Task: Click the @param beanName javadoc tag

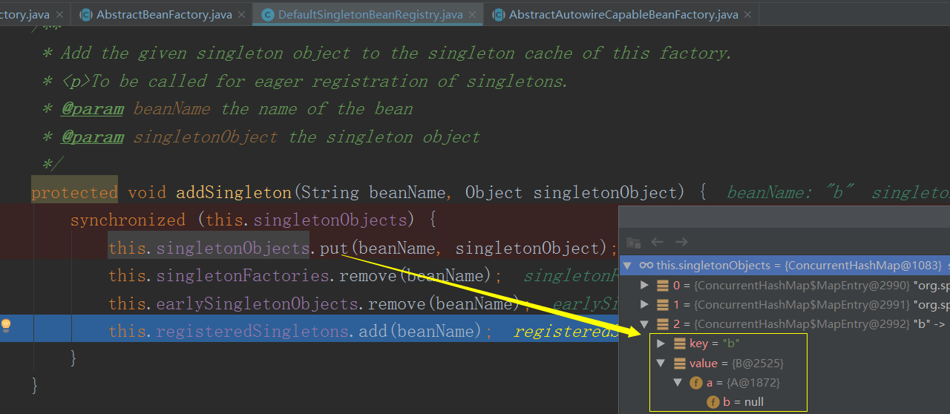Action: tap(92, 109)
